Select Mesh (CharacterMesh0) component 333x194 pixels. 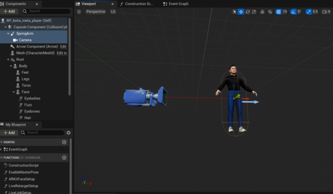35,53
